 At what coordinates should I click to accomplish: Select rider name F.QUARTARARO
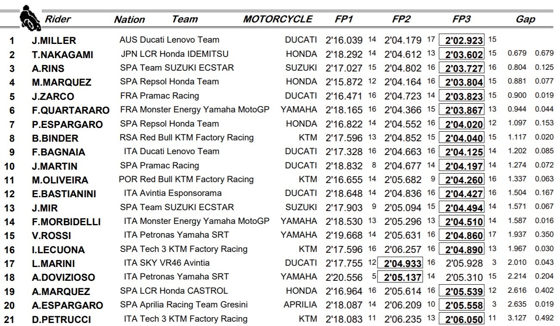pyautogui.click(x=71, y=110)
